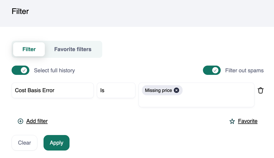Open the Cost Basis Error field dropdown
The image size is (274, 158).
[53, 90]
